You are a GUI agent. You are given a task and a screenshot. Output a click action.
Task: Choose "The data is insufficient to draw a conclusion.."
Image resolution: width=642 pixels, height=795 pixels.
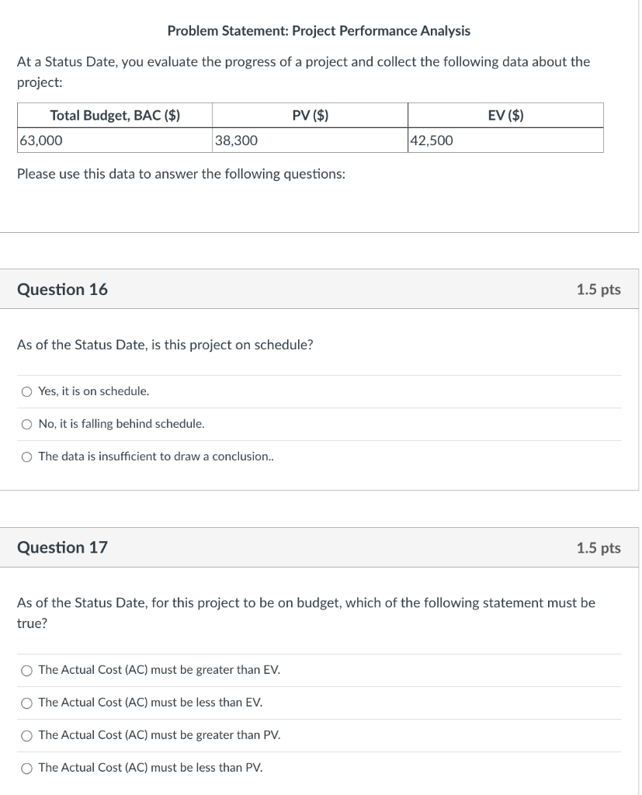click(x=26, y=457)
